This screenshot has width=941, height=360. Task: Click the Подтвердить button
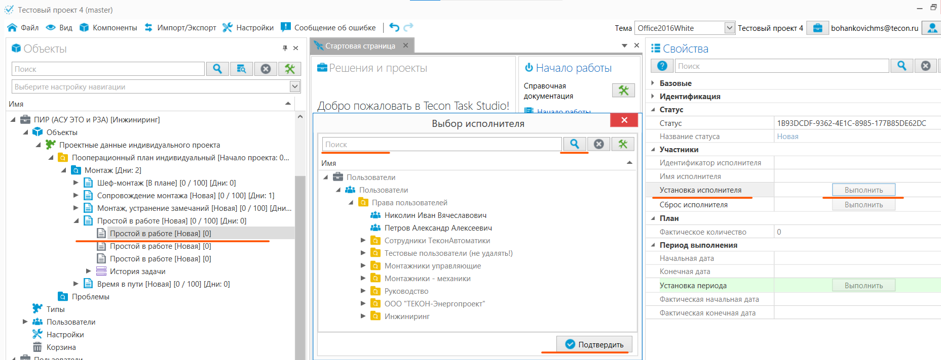[594, 344]
